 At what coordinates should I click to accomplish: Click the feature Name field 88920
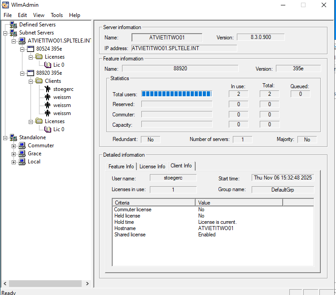(x=180, y=68)
